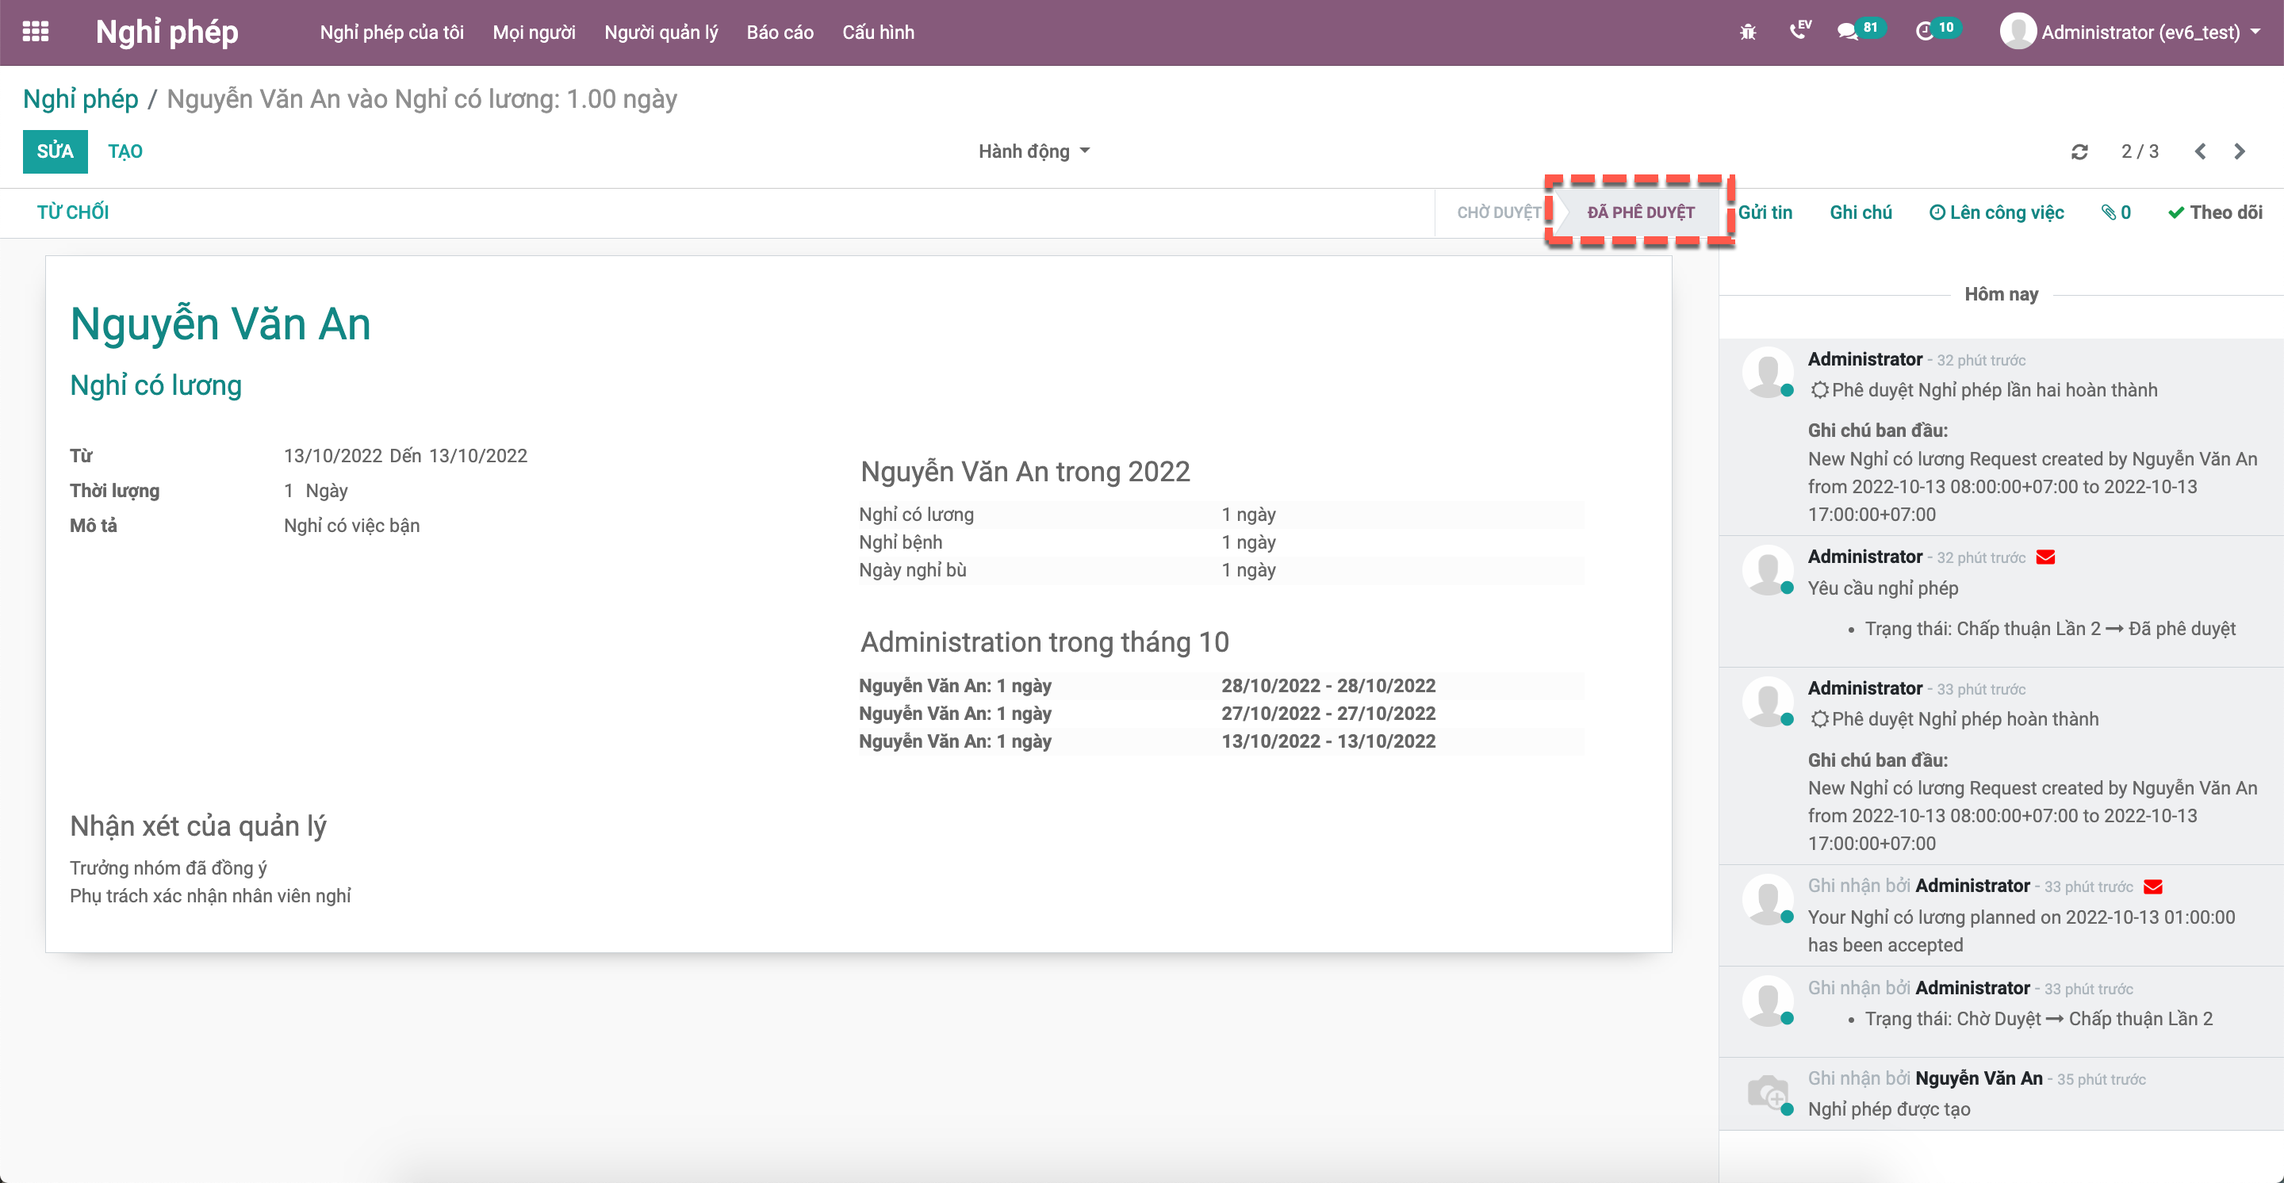Expand the Hành động dropdown
This screenshot has height=1183, width=2284.
(1034, 151)
